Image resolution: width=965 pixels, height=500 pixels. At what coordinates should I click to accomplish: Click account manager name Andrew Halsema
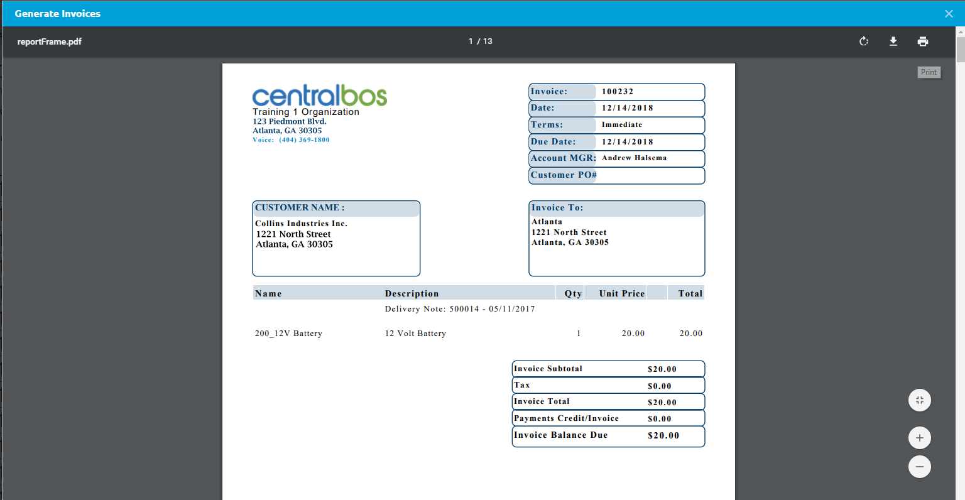(634, 158)
